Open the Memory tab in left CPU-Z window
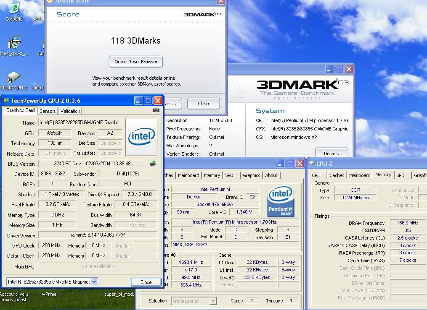 212,175
